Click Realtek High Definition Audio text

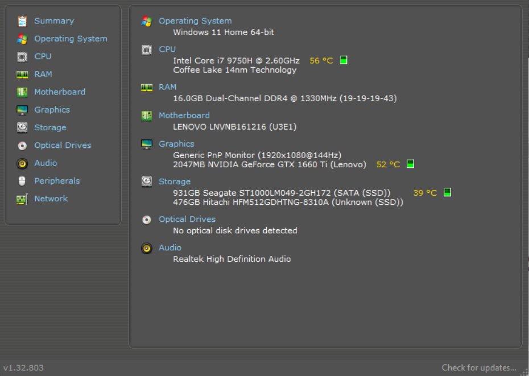pyautogui.click(x=232, y=259)
